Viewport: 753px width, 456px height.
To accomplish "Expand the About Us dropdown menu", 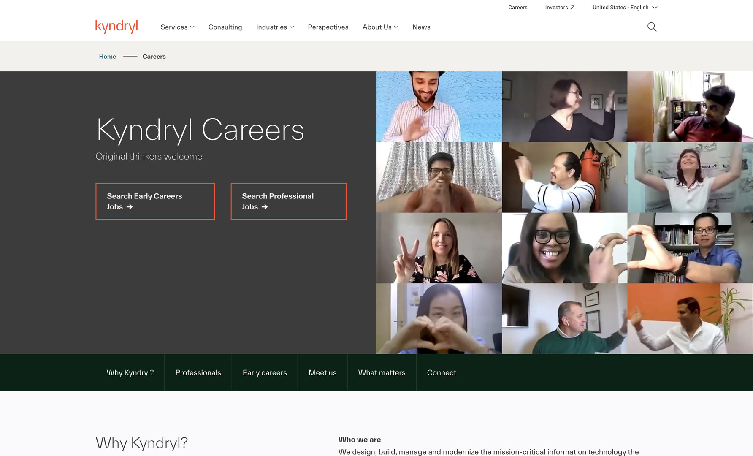I will (380, 27).
